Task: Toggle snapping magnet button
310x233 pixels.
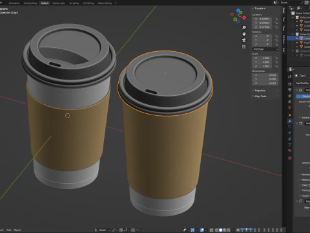Action: coord(121,230)
